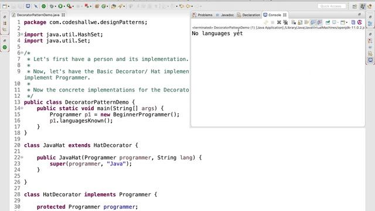The image size is (375, 211).
Task: Open the New wizard dropdown arrow
Action: (9, 6)
